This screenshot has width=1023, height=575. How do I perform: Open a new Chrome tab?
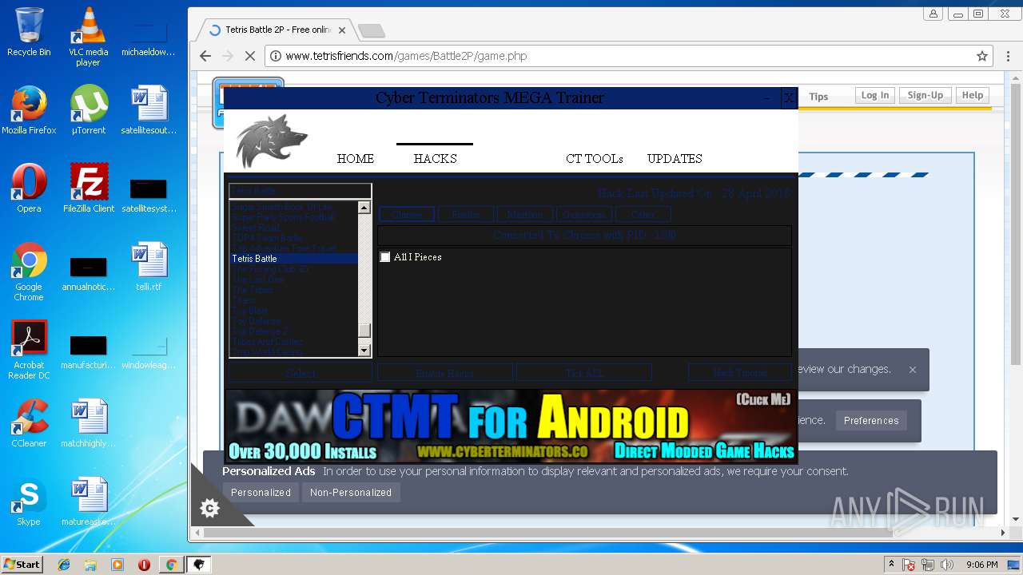point(371,31)
